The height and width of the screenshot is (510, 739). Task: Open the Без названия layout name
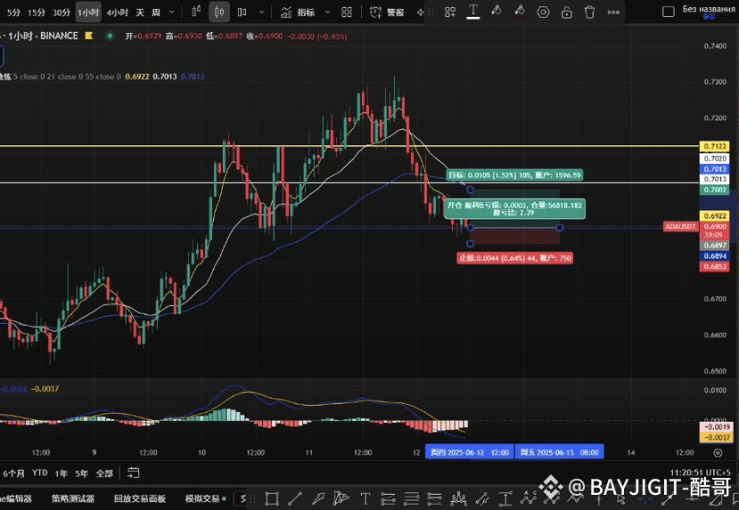[x=710, y=10]
